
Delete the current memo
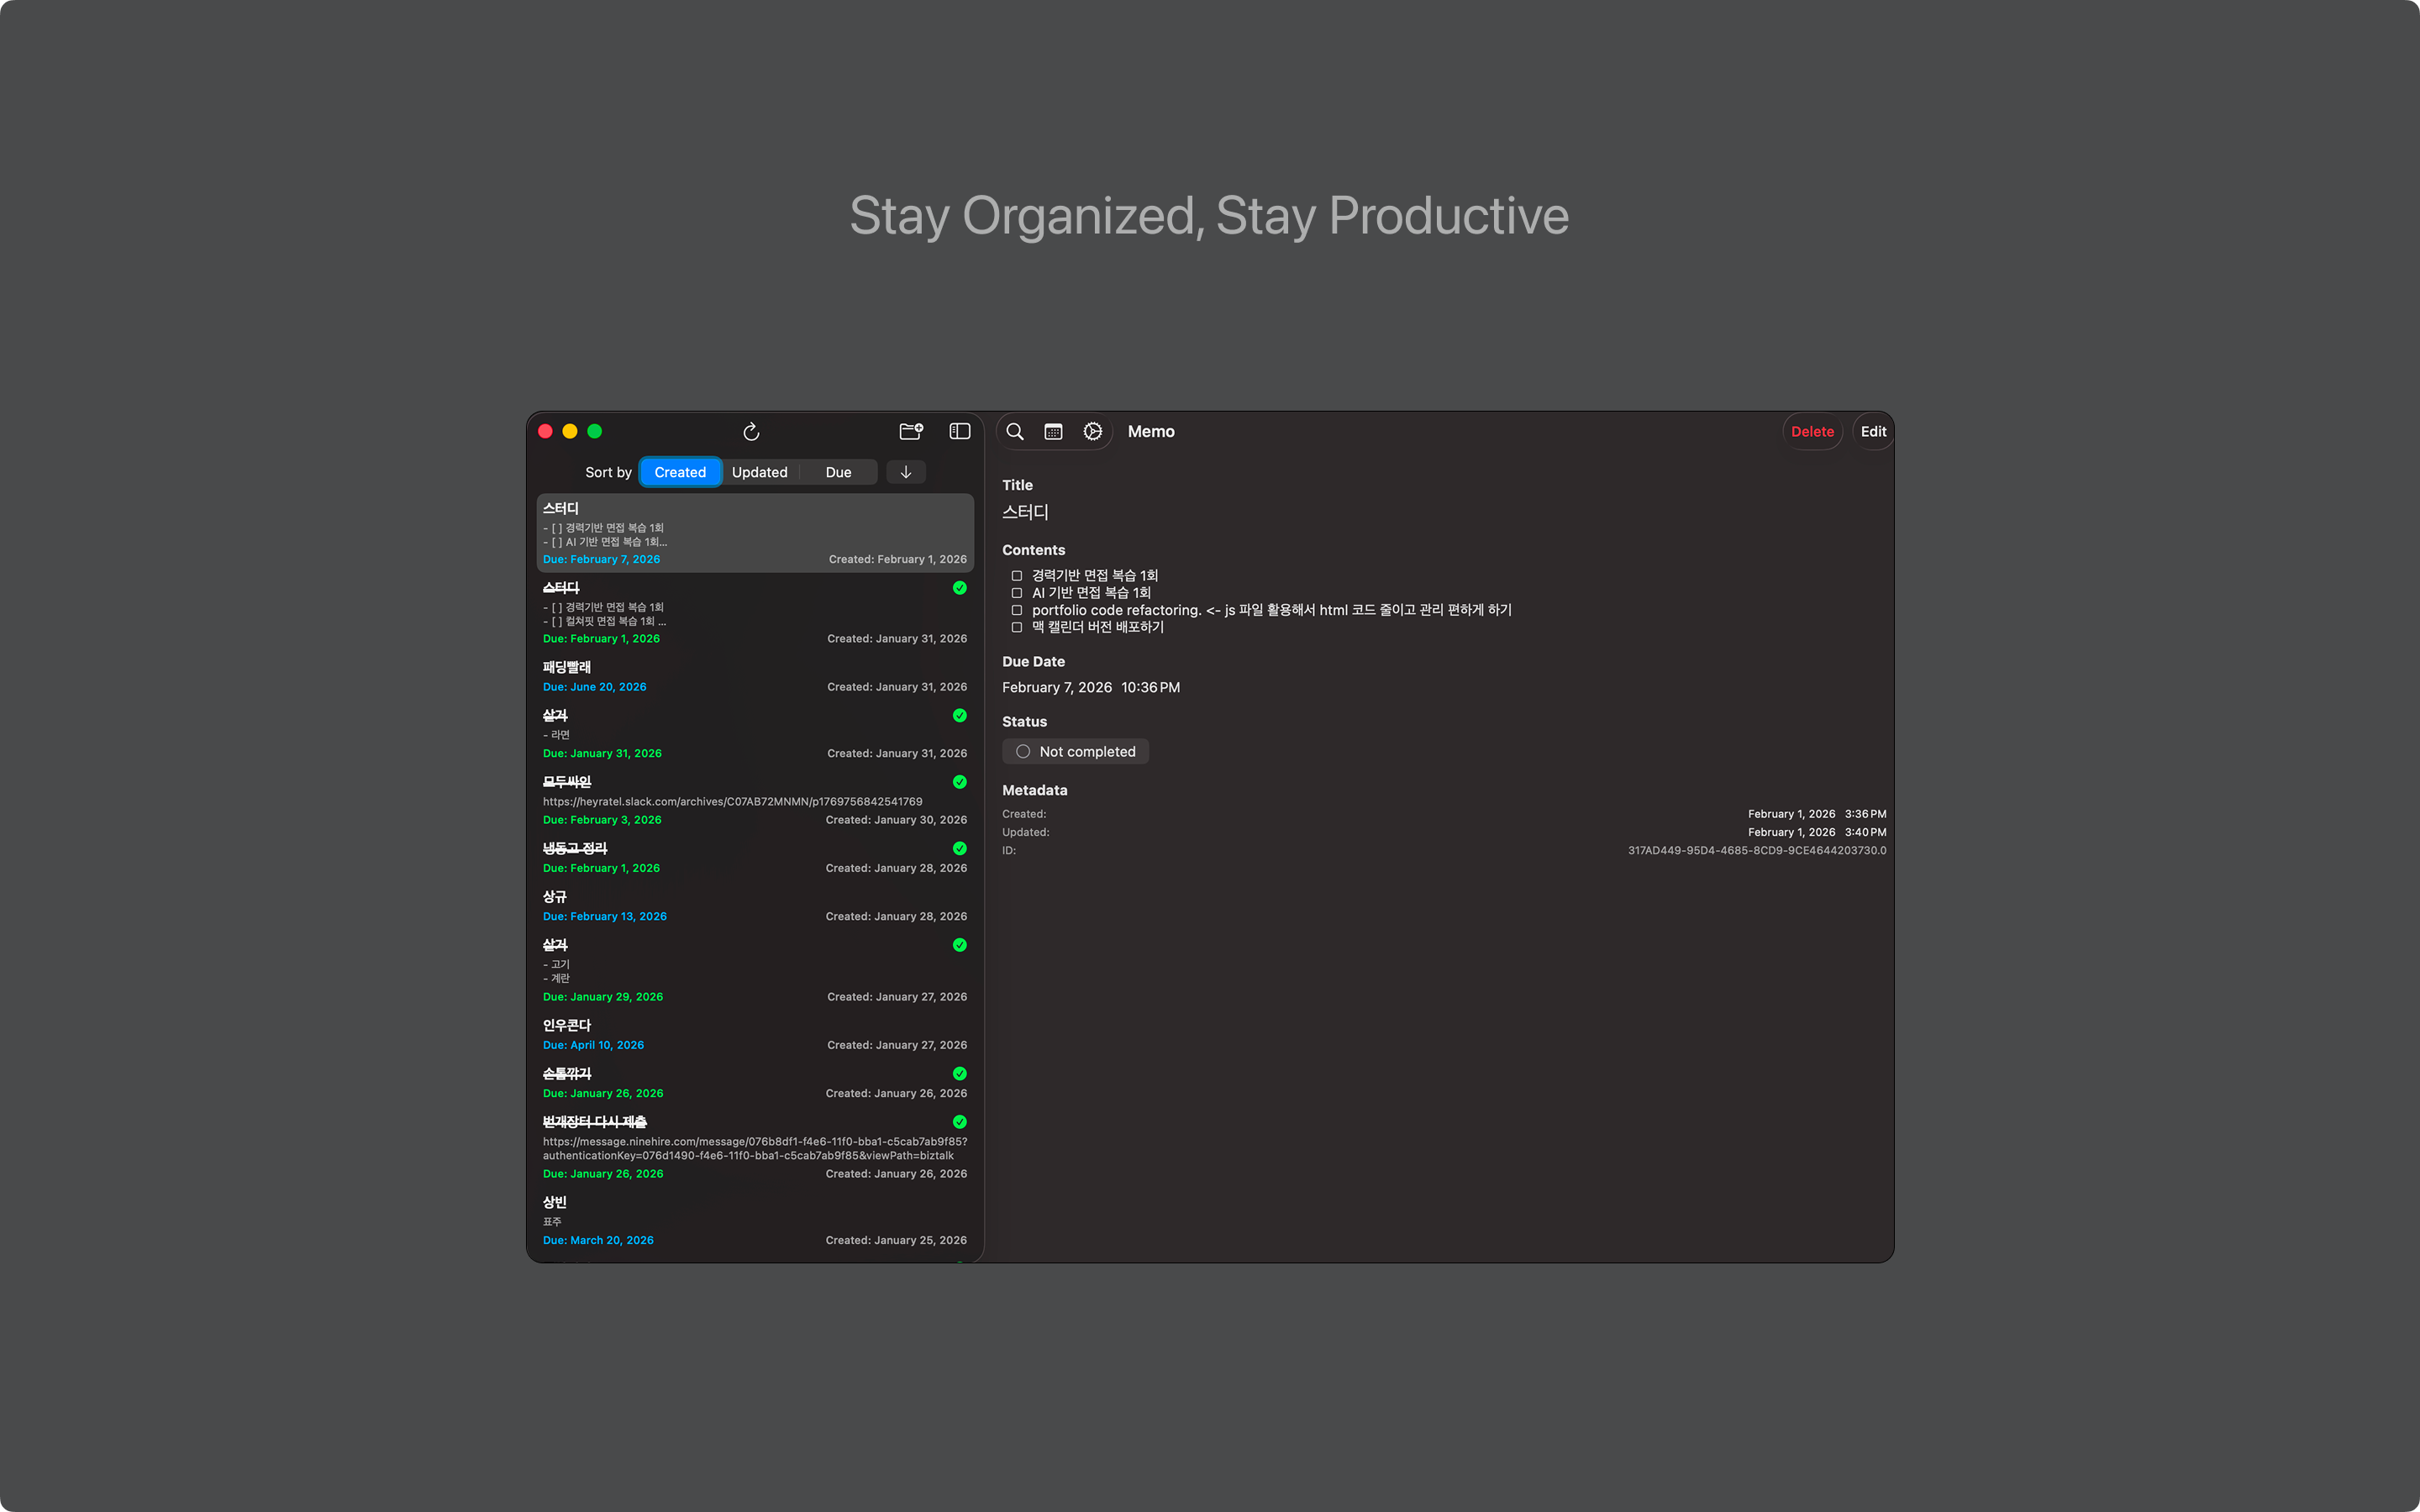[x=1812, y=432]
